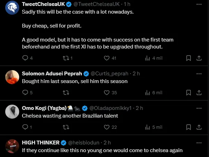
Task: Reply to TweetChelseaUK's tweet
Action: (x=25, y=58)
